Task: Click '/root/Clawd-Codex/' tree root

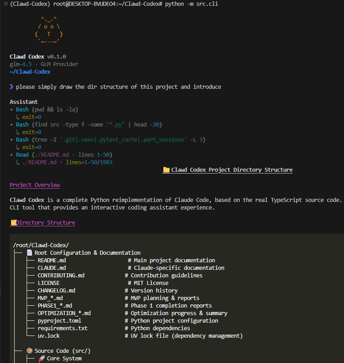Action: [41, 245]
